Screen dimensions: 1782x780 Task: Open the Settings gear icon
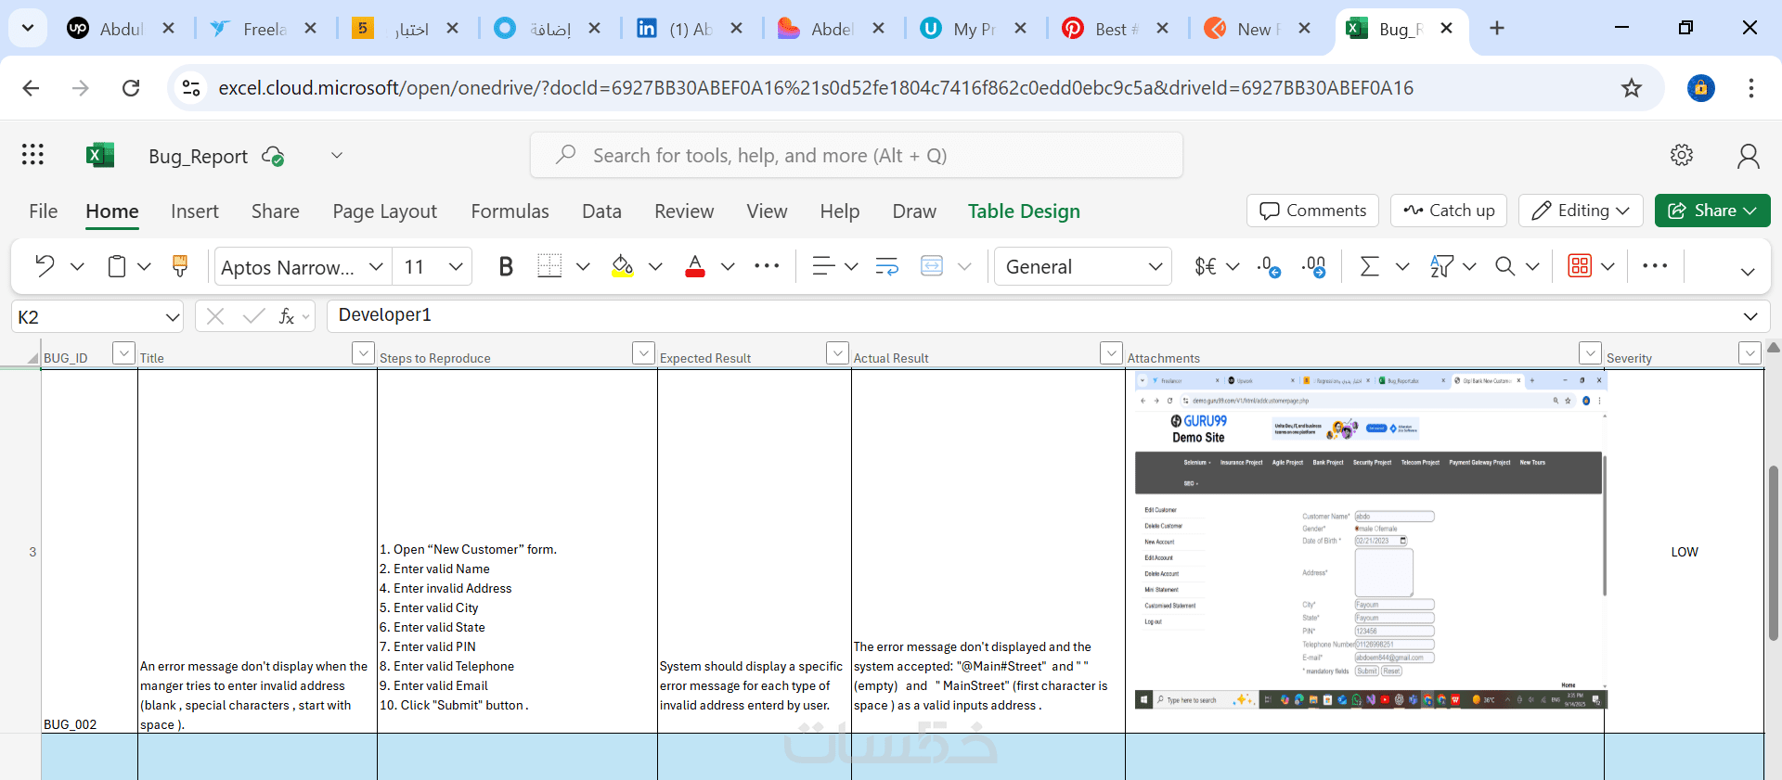point(1682,155)
